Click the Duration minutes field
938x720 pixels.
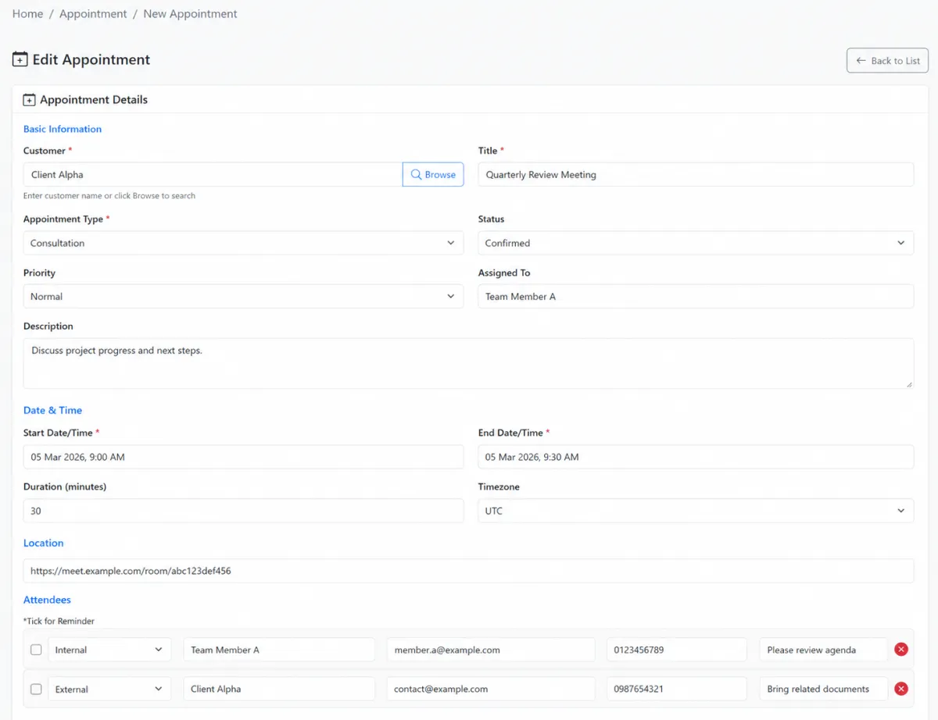243,511
